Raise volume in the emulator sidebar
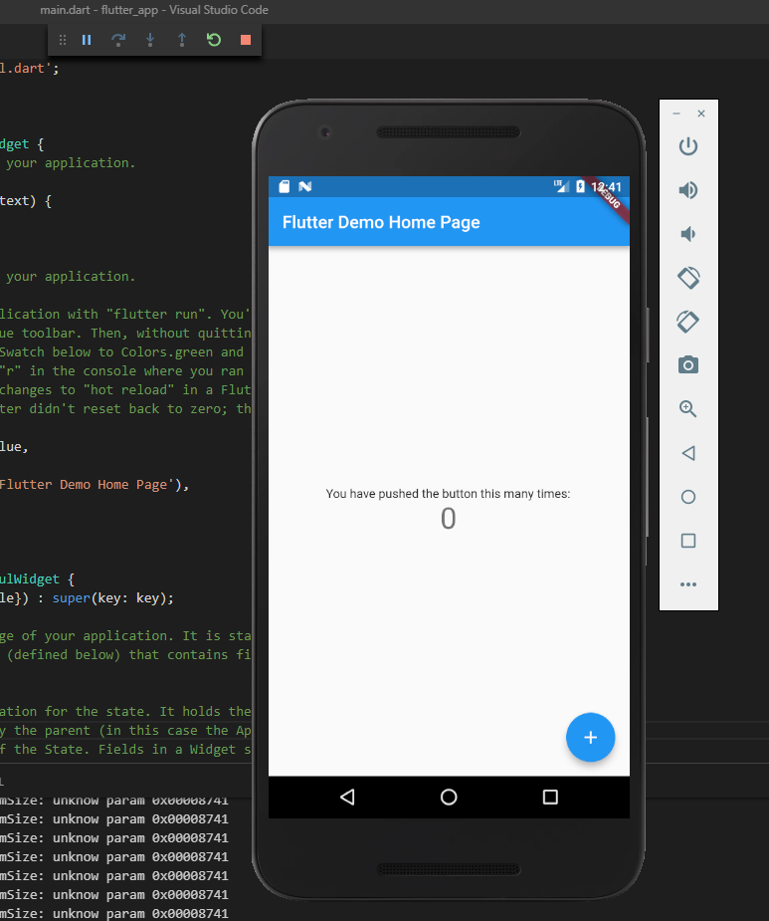The height and width of the screenshot is (921, 769). point(688,190)
